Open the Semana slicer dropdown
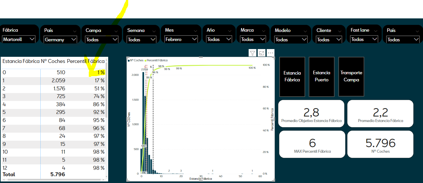This screenshot has height=183, width=423. (141, 40)
